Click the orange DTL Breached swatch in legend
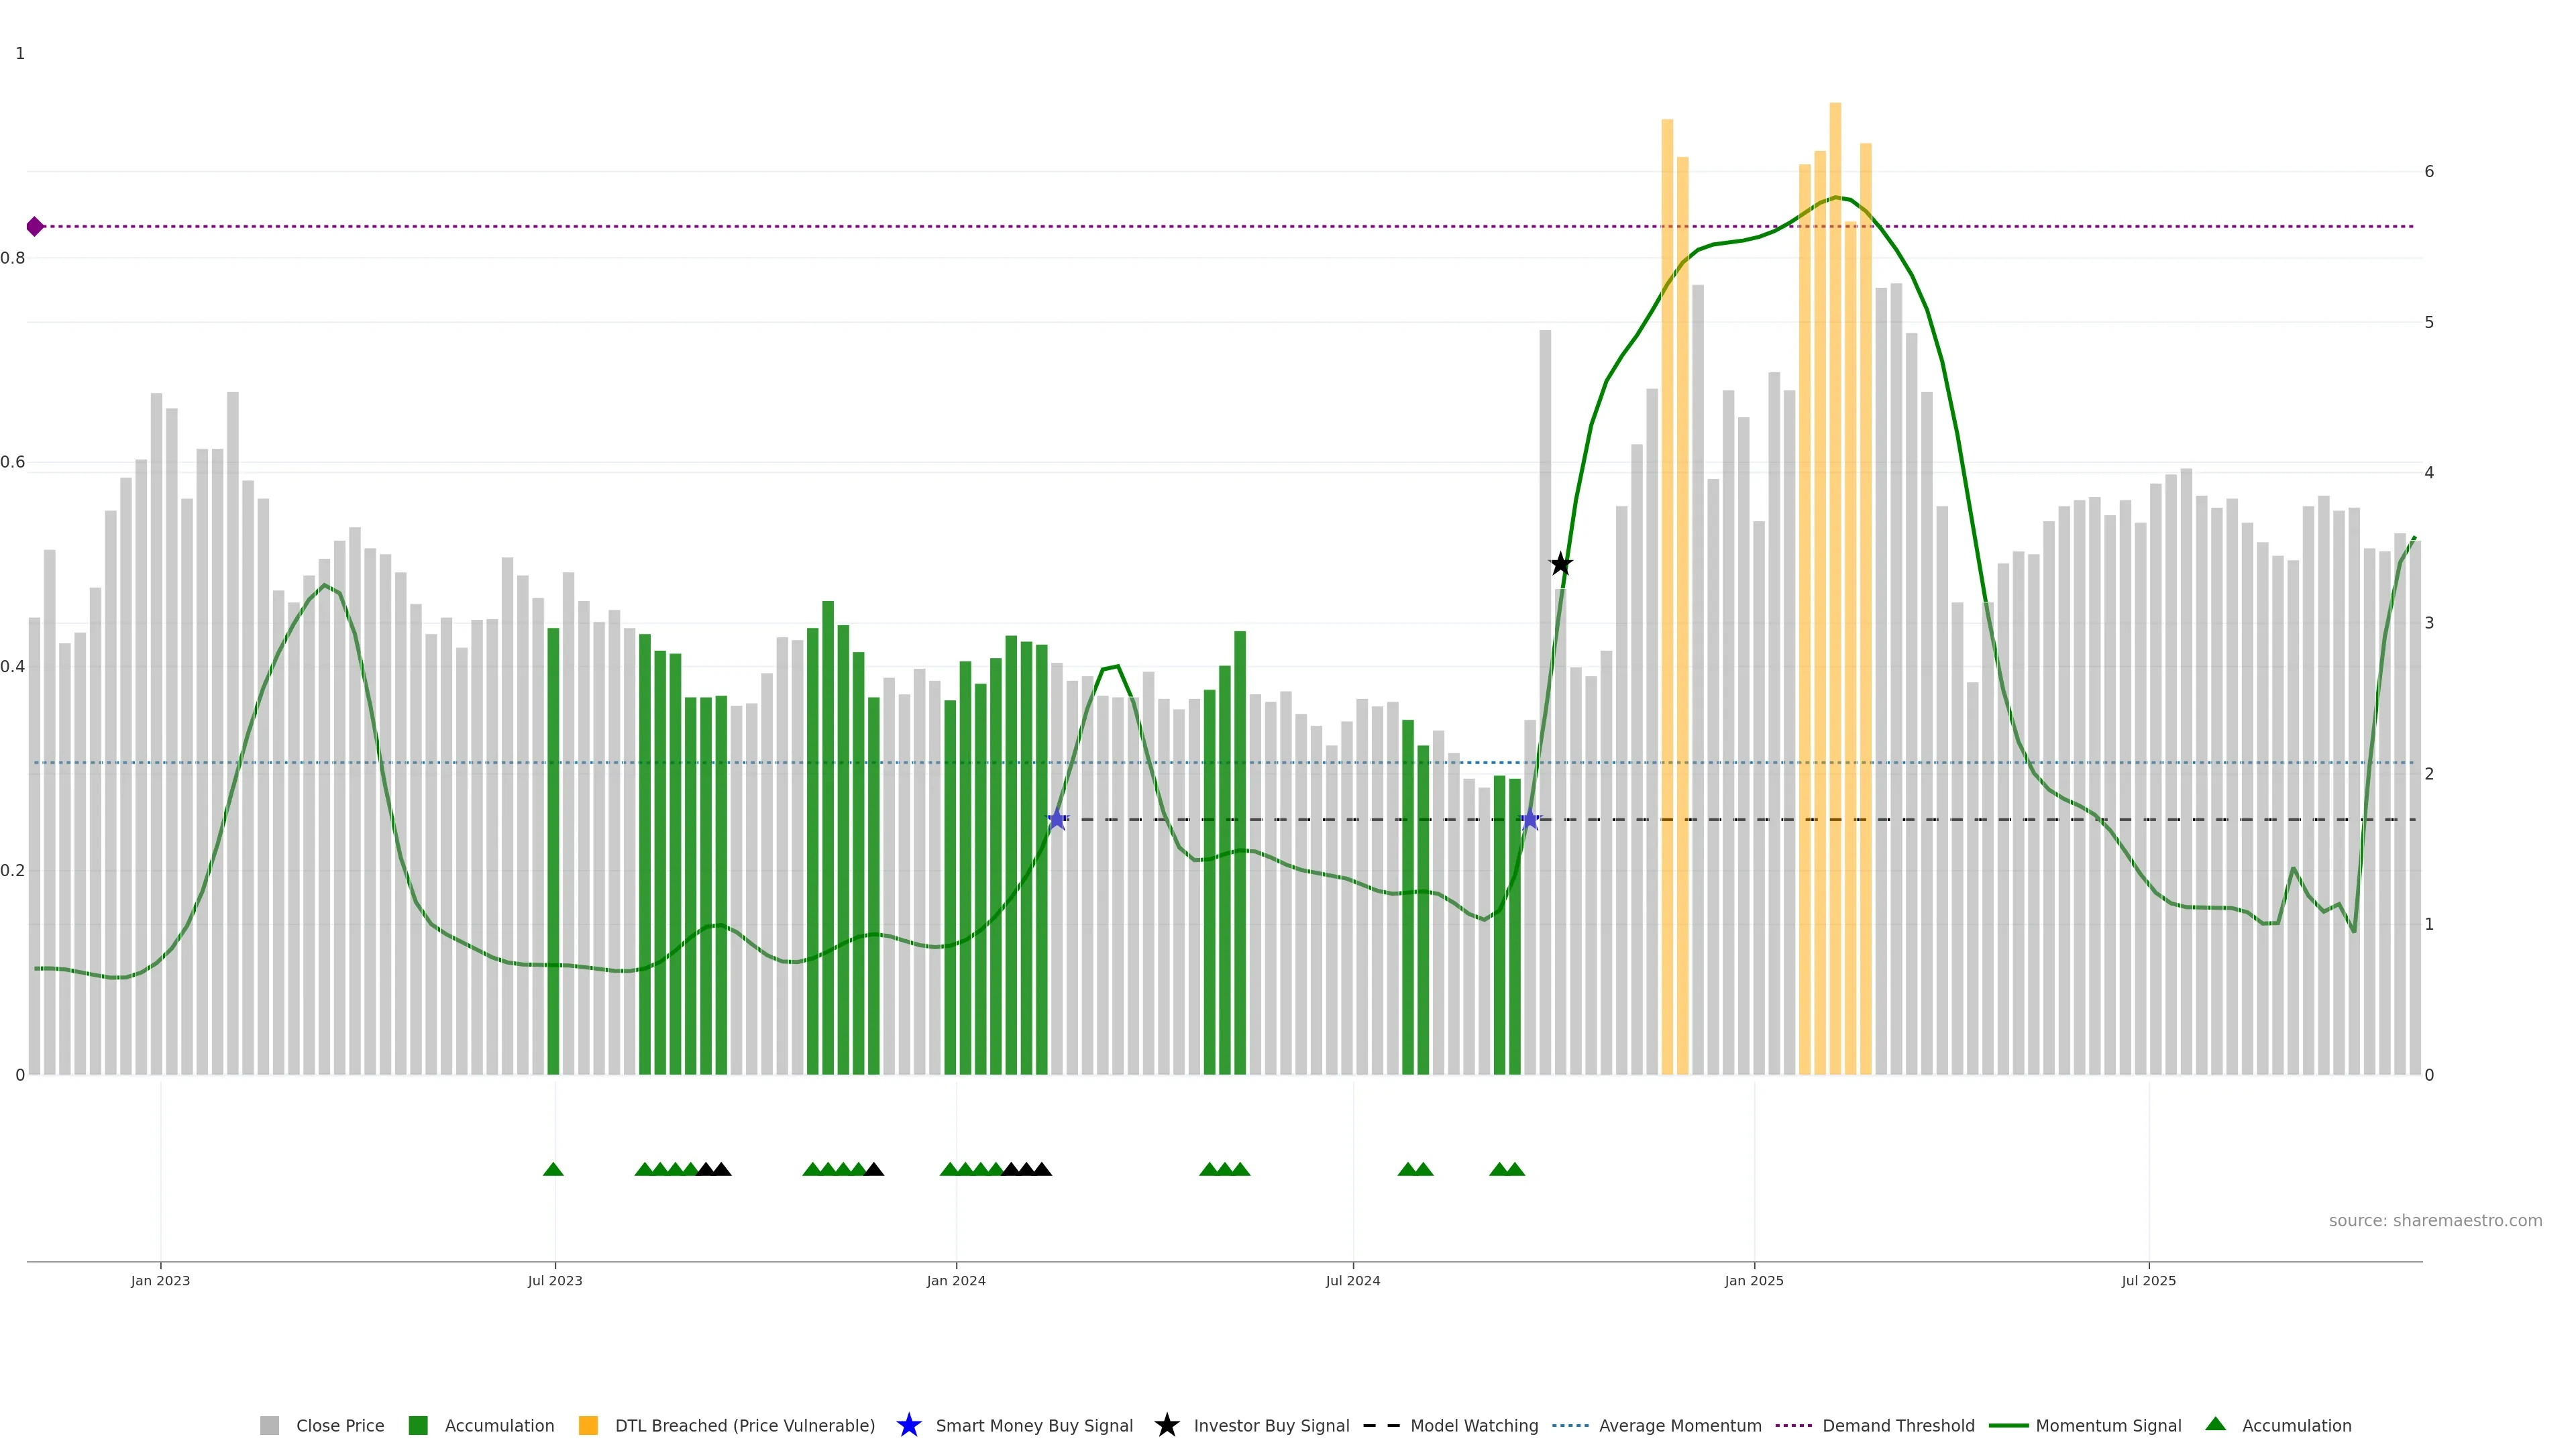Viewport: 2576px width, 1449px height. tap(588, 1425)
